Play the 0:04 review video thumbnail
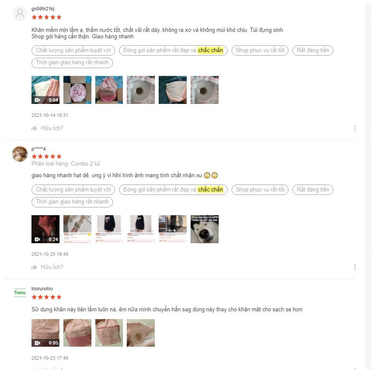 (45, 90)
